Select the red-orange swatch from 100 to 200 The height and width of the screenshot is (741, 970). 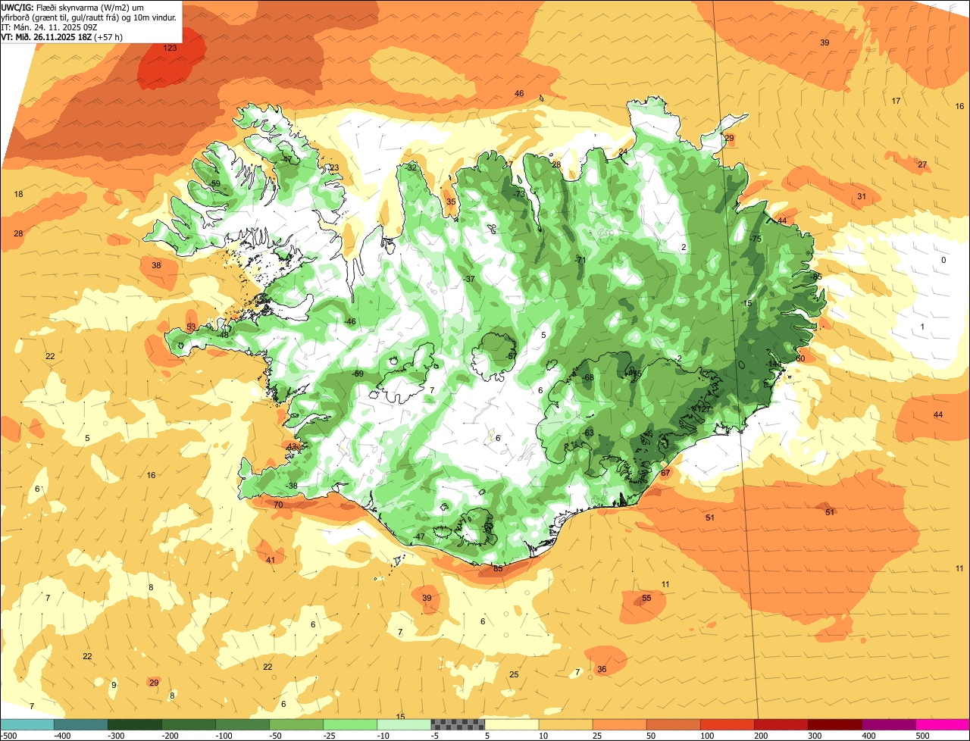click(x=727, y=724)
